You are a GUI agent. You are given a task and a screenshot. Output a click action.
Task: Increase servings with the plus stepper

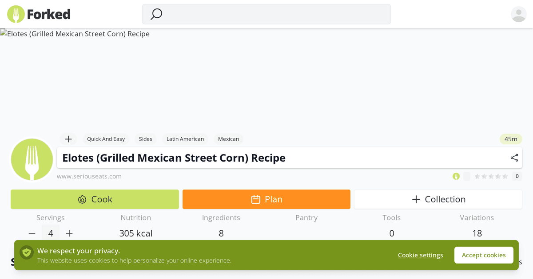pos(69,232)
